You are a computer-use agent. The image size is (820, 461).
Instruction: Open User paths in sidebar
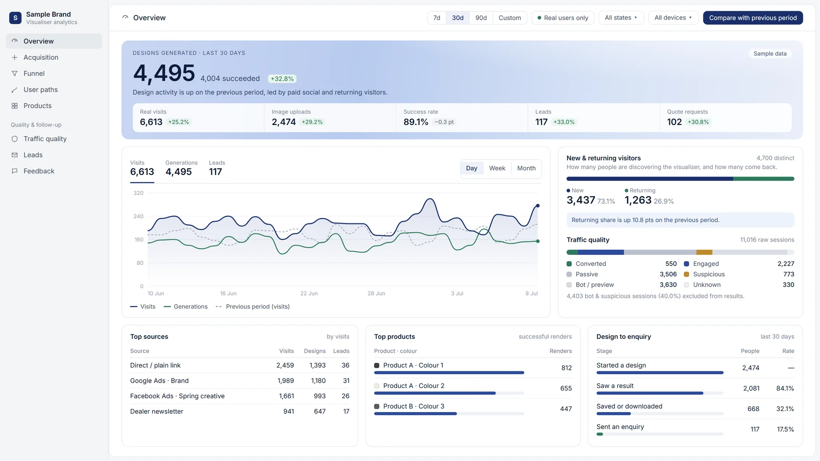point(54,90)
